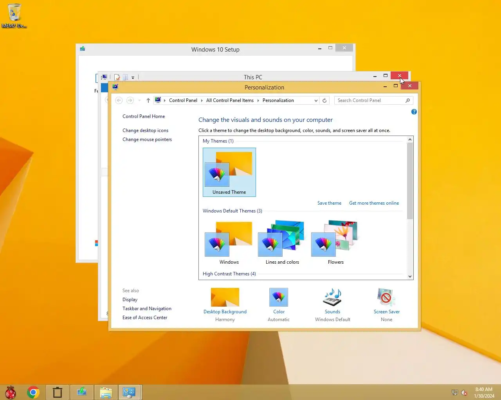The height and width of the screenshot is (400, 501).
Task: Open recent locations dropdown arrow
Action: click(139, 100)
